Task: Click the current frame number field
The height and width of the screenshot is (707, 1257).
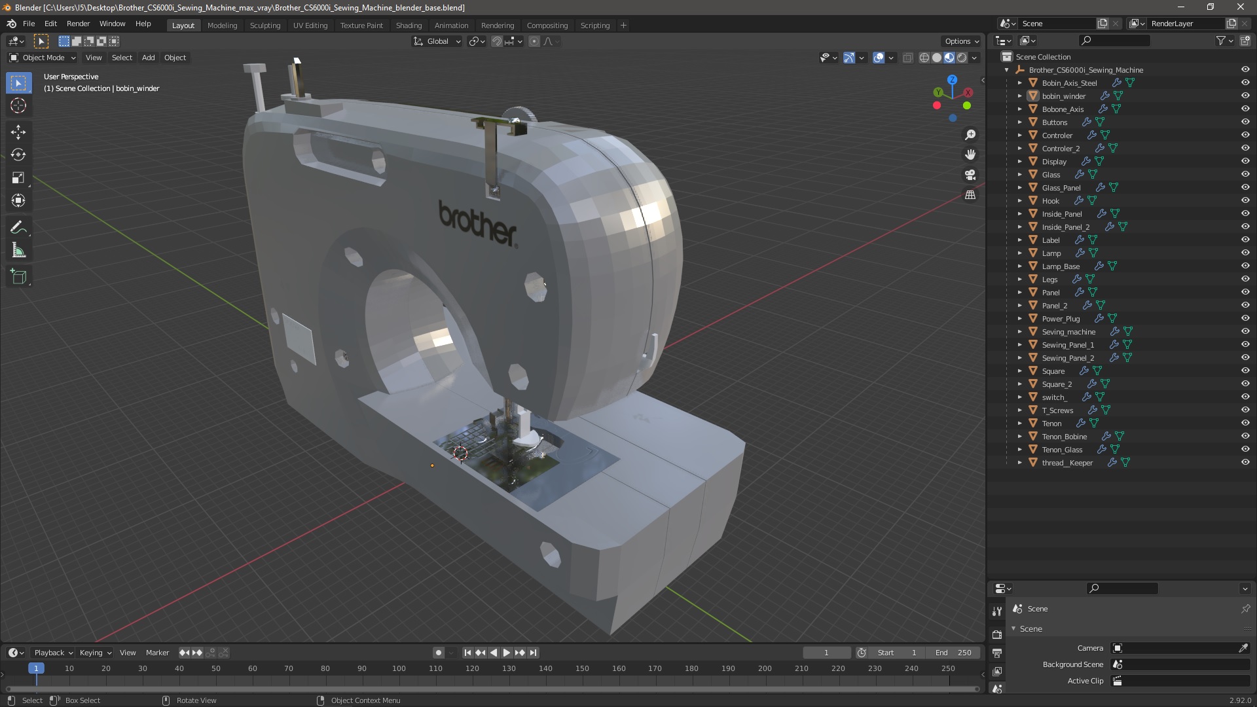Action: point(826,653)
